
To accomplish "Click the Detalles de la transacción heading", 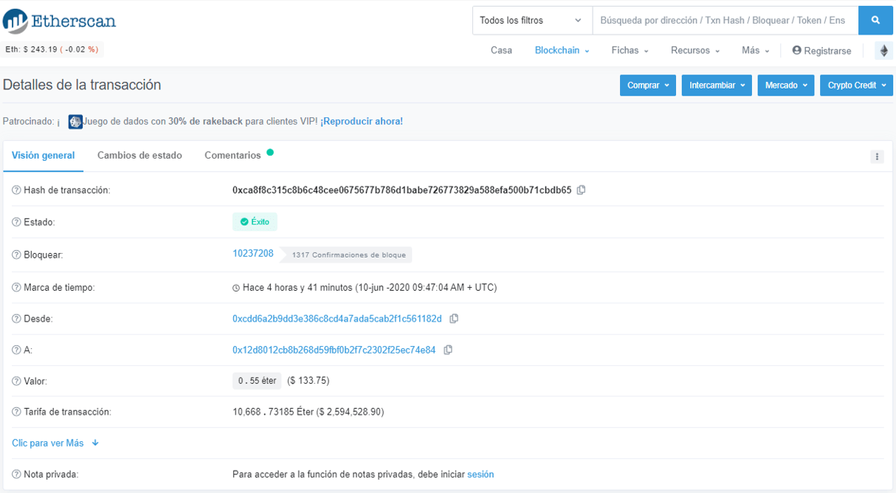I will (82, 85).
